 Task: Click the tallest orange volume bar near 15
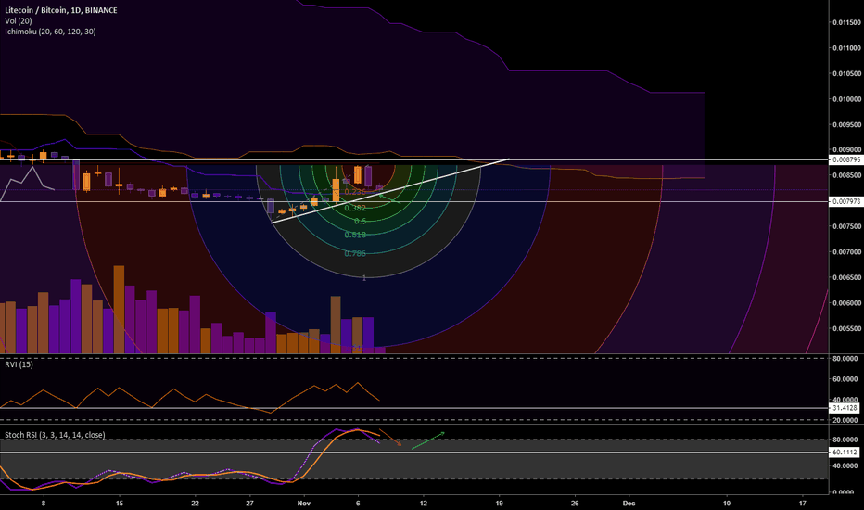pyautogui.click(x=119, y=310)
